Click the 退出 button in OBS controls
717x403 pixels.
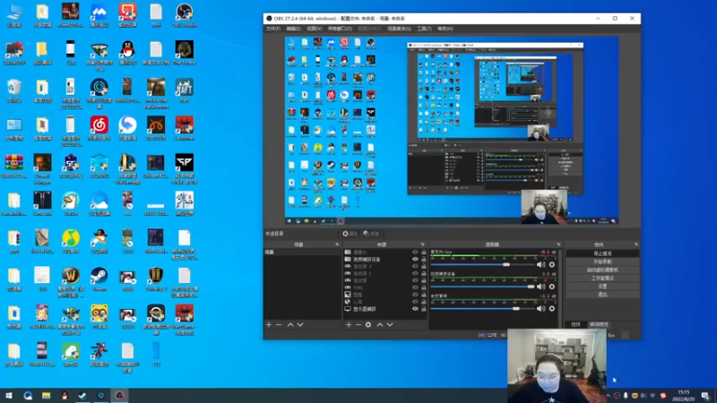(x=602, y=295)
